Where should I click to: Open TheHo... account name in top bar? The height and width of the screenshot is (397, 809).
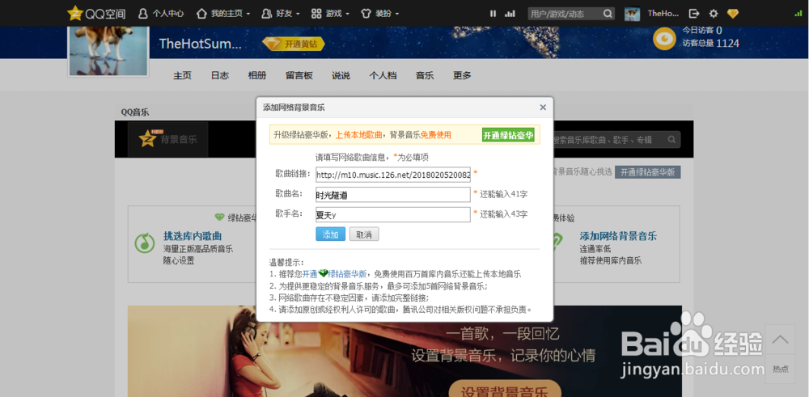(663, 14)
